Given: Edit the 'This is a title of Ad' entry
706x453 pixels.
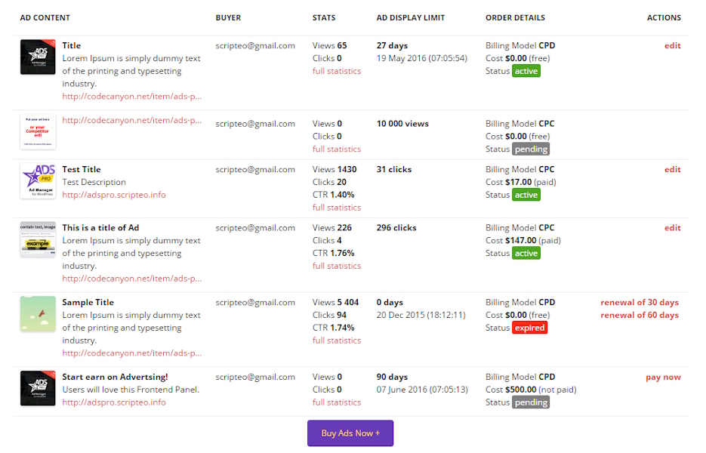Looking at the screenshot, I should [672, 227].
